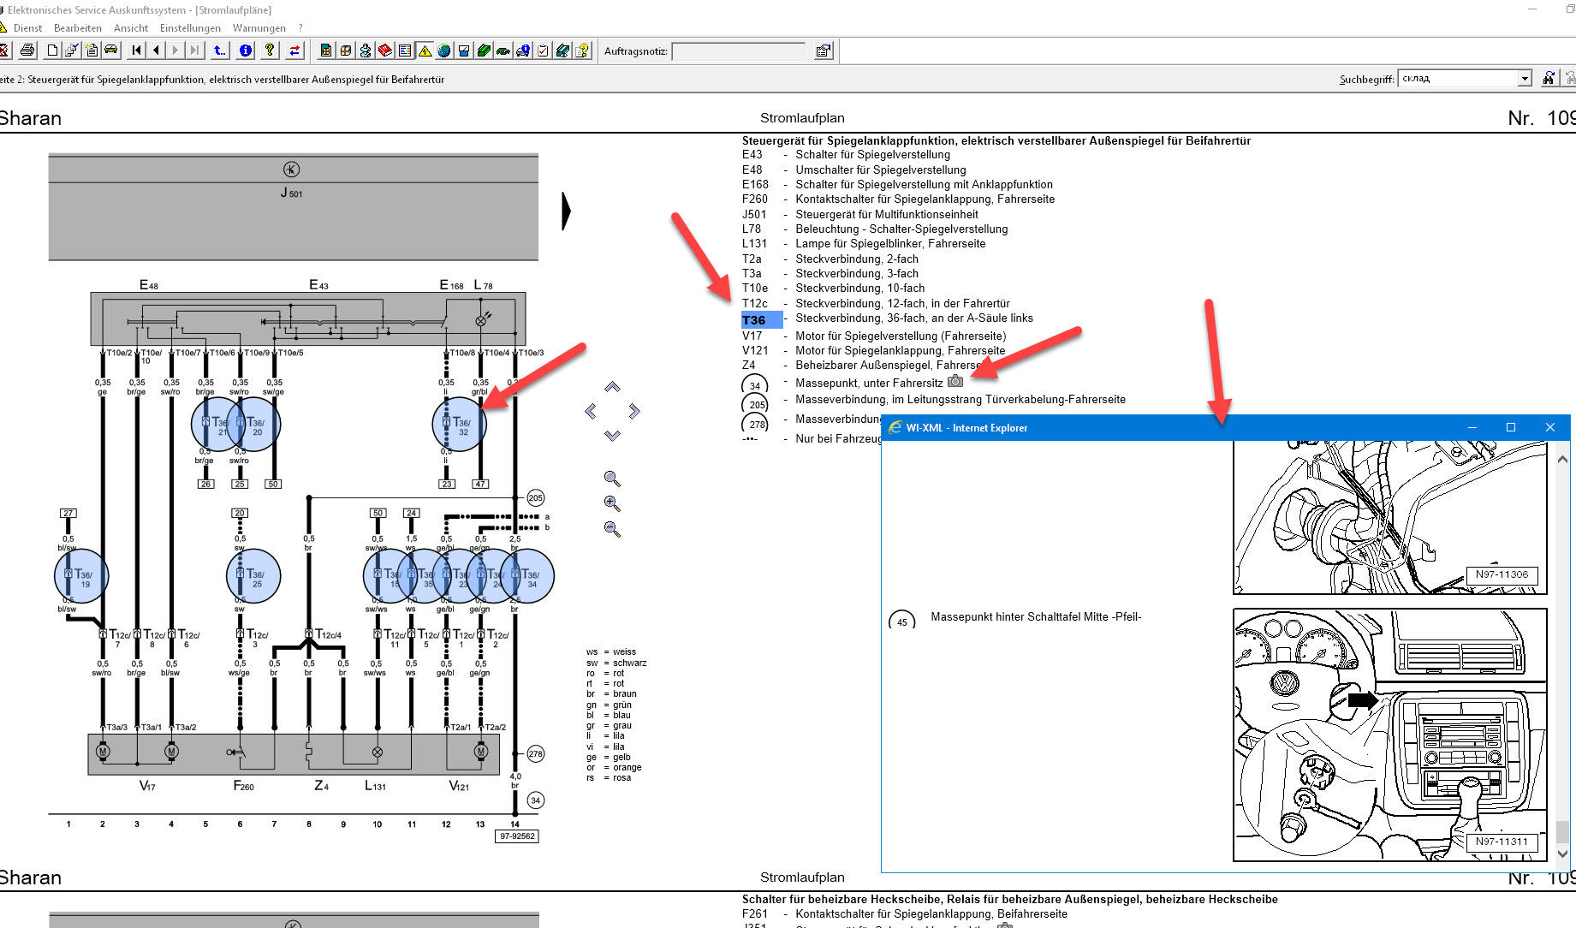Image resolution: width=1576 pixels, height=928 pixels.
Task: Click the T36/32 connector circle in diagram
Action: [459, 424]
